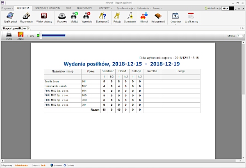Viewport: 246px width, 168px height.
Task: Click the Rezerwacje icon
Action: [x=27, y=17]
